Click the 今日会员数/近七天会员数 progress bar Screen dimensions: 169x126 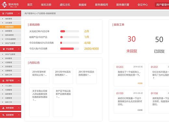click(70, 43)
